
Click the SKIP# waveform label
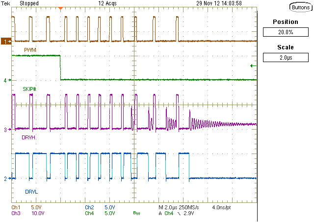click(x=30, y=89)
